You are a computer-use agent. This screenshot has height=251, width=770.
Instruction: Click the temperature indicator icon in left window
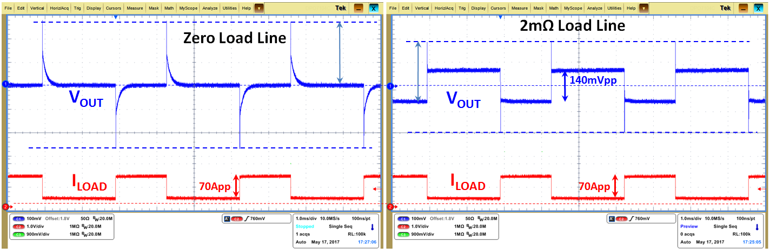[x=373, y=227]
